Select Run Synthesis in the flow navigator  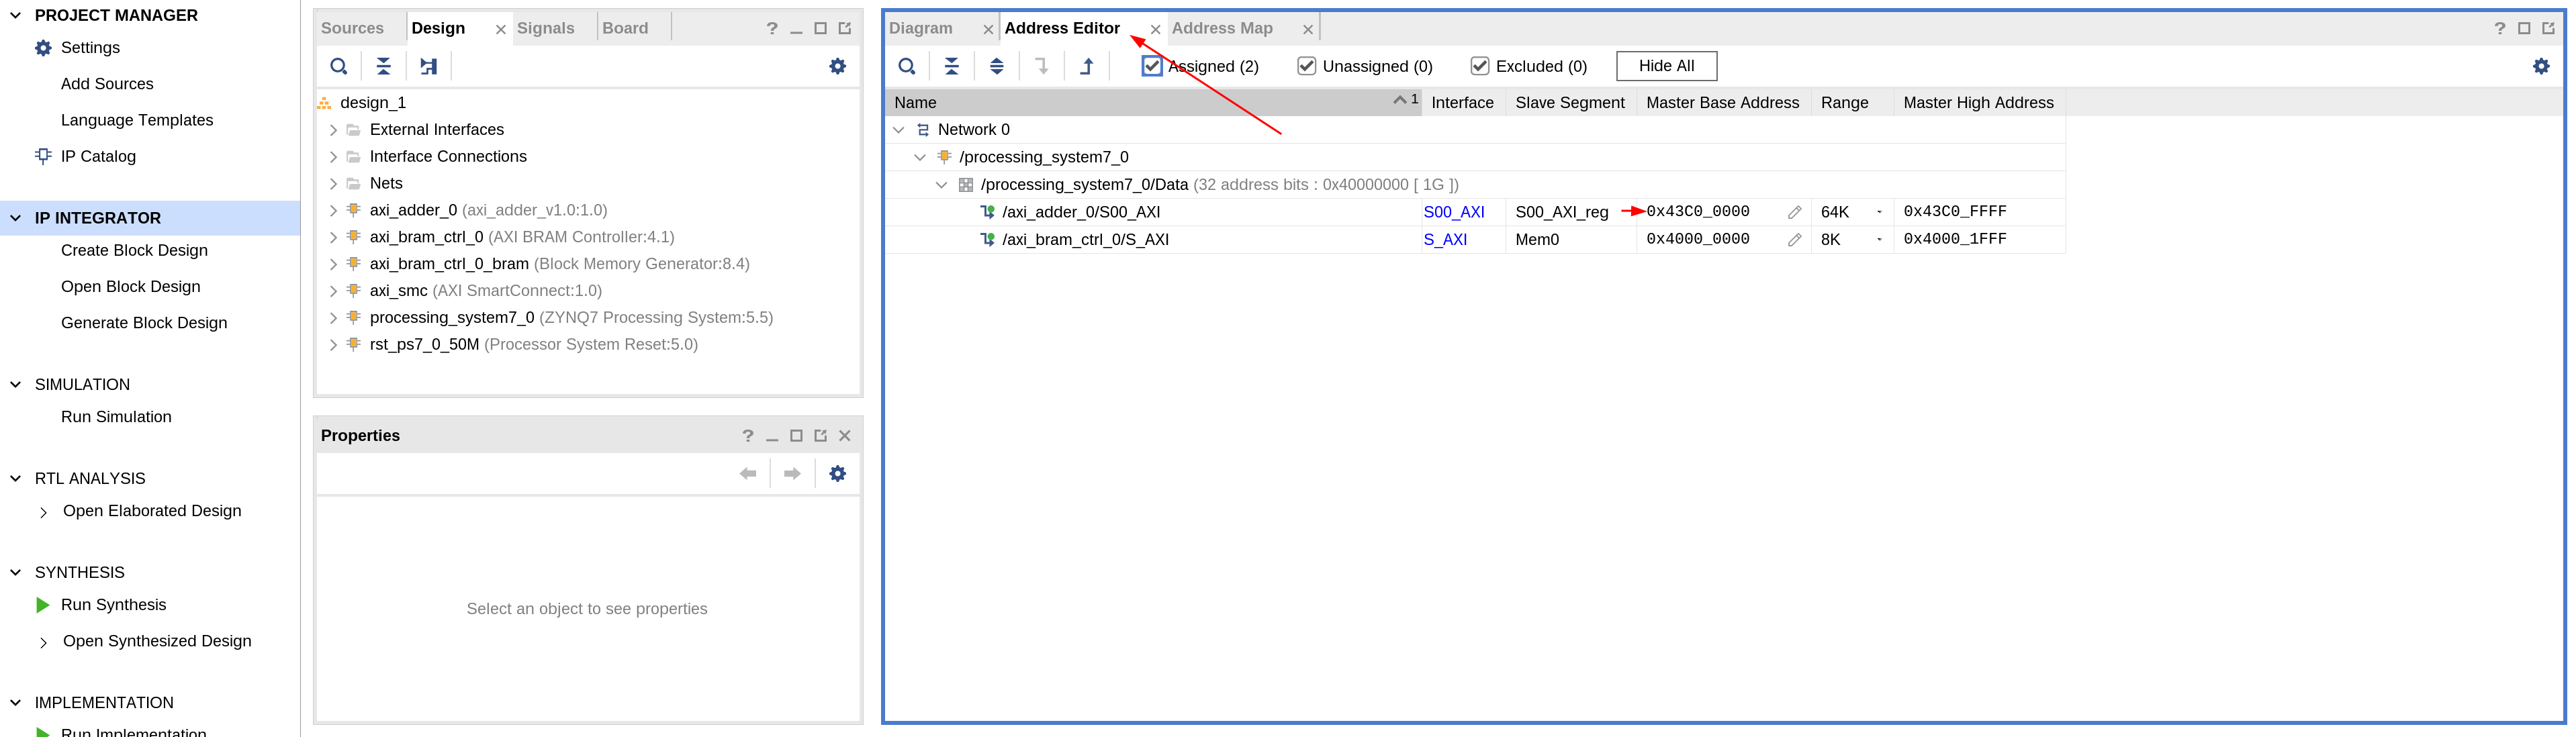tap(113, 604)
